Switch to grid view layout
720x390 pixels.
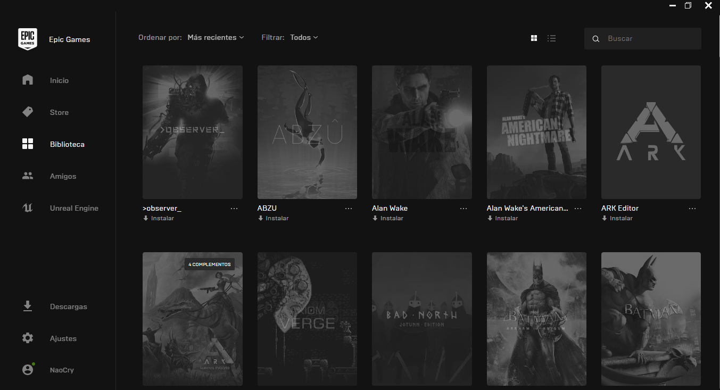534,38
